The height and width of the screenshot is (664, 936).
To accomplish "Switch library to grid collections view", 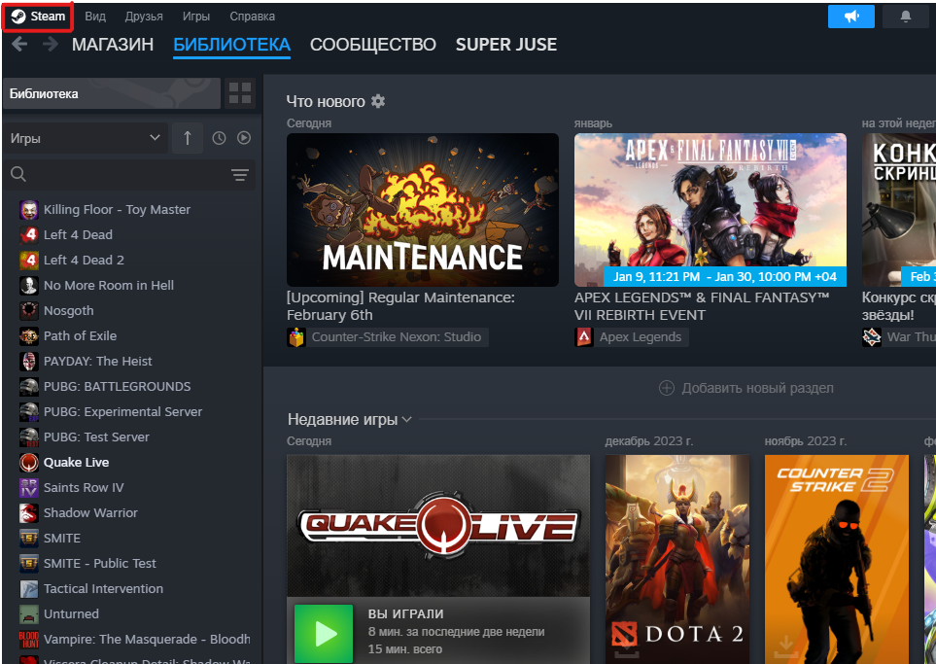I will click(x=240, y=93).
